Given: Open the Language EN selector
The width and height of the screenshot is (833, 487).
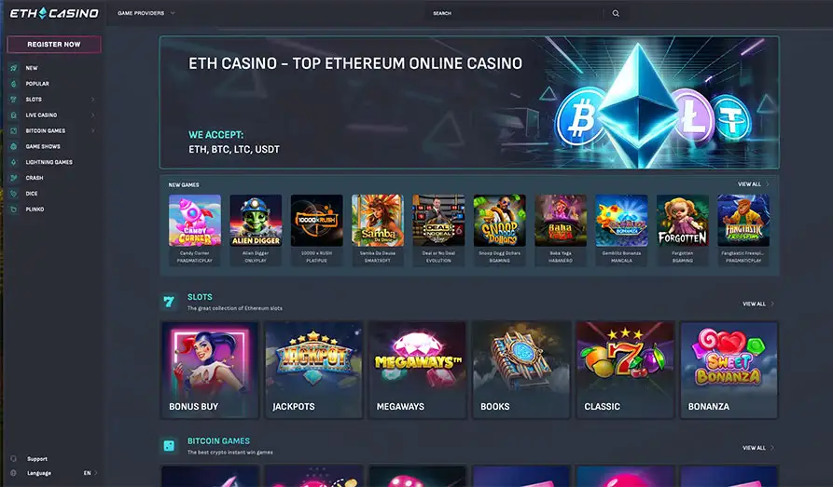Looking at the screenshot, I should point(90,473).
